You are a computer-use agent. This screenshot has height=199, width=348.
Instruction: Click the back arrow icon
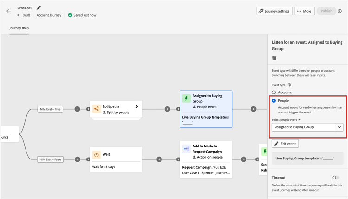click(9, 11)
